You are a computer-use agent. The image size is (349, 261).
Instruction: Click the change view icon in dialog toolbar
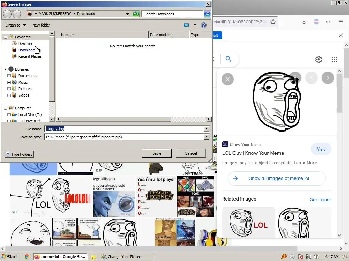point(186,25)
